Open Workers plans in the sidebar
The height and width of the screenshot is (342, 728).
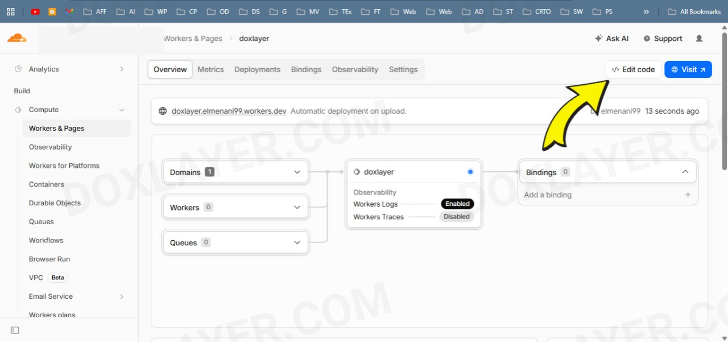(52, 315)
